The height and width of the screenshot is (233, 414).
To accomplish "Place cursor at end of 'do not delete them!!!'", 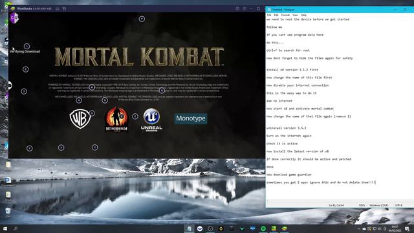I will click(375, 183).
